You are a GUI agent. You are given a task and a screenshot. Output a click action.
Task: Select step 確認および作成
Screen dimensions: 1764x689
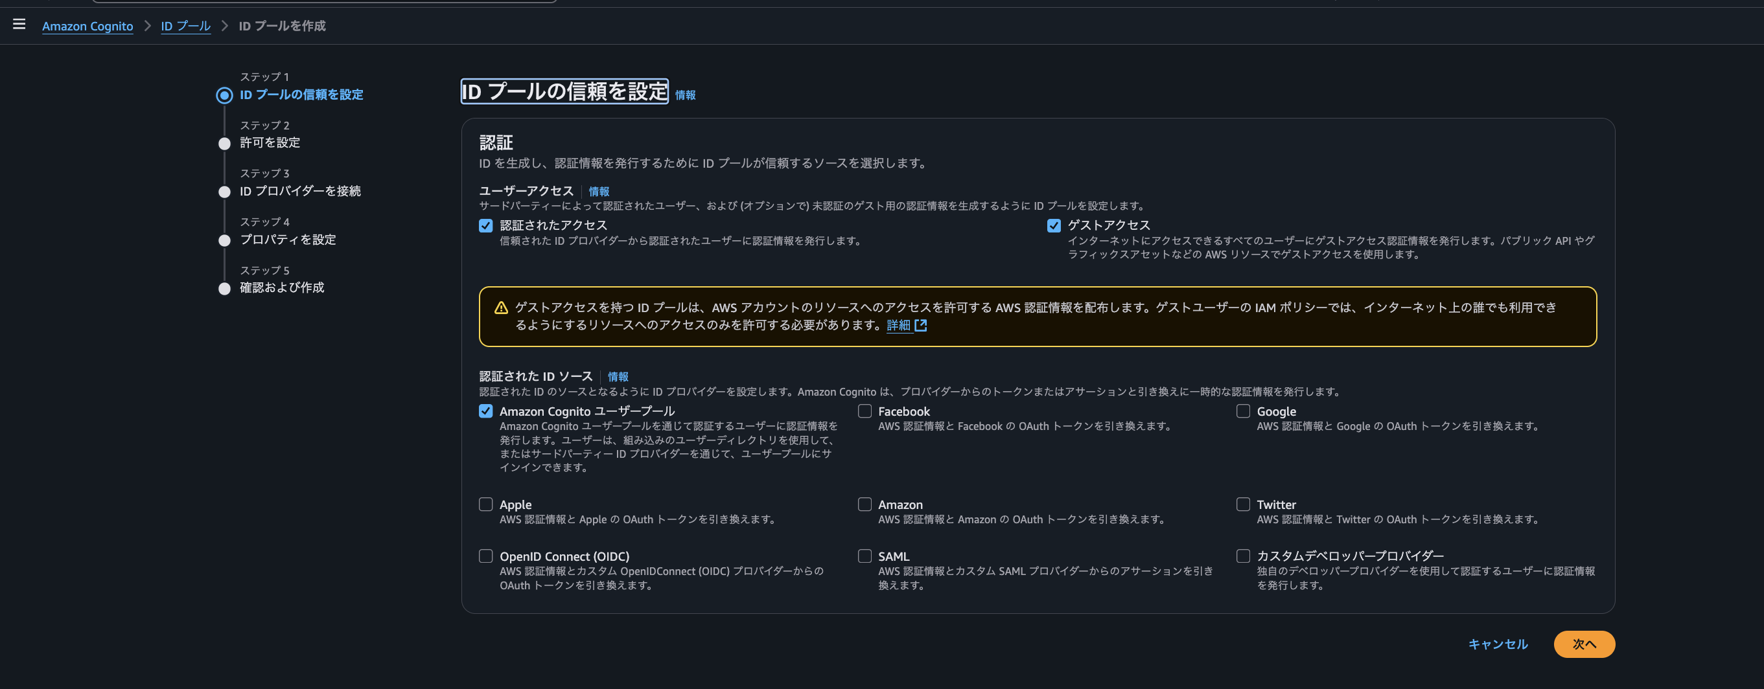(282, 288)
